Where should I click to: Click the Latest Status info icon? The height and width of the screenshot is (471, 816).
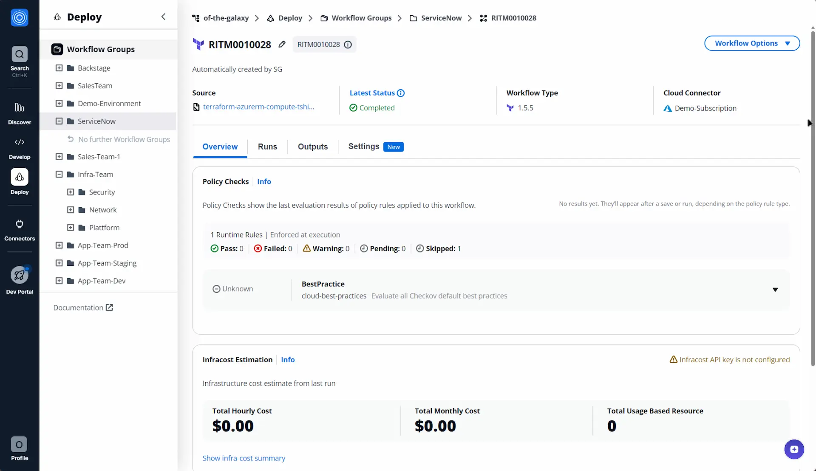click(400, 93)
